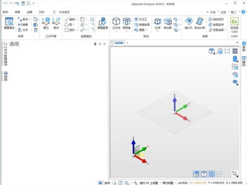Image resolution: width=247 pixels, height=185 pixels.
Task: Select the 孔加工 hole tool
Action: coord(141,19)
